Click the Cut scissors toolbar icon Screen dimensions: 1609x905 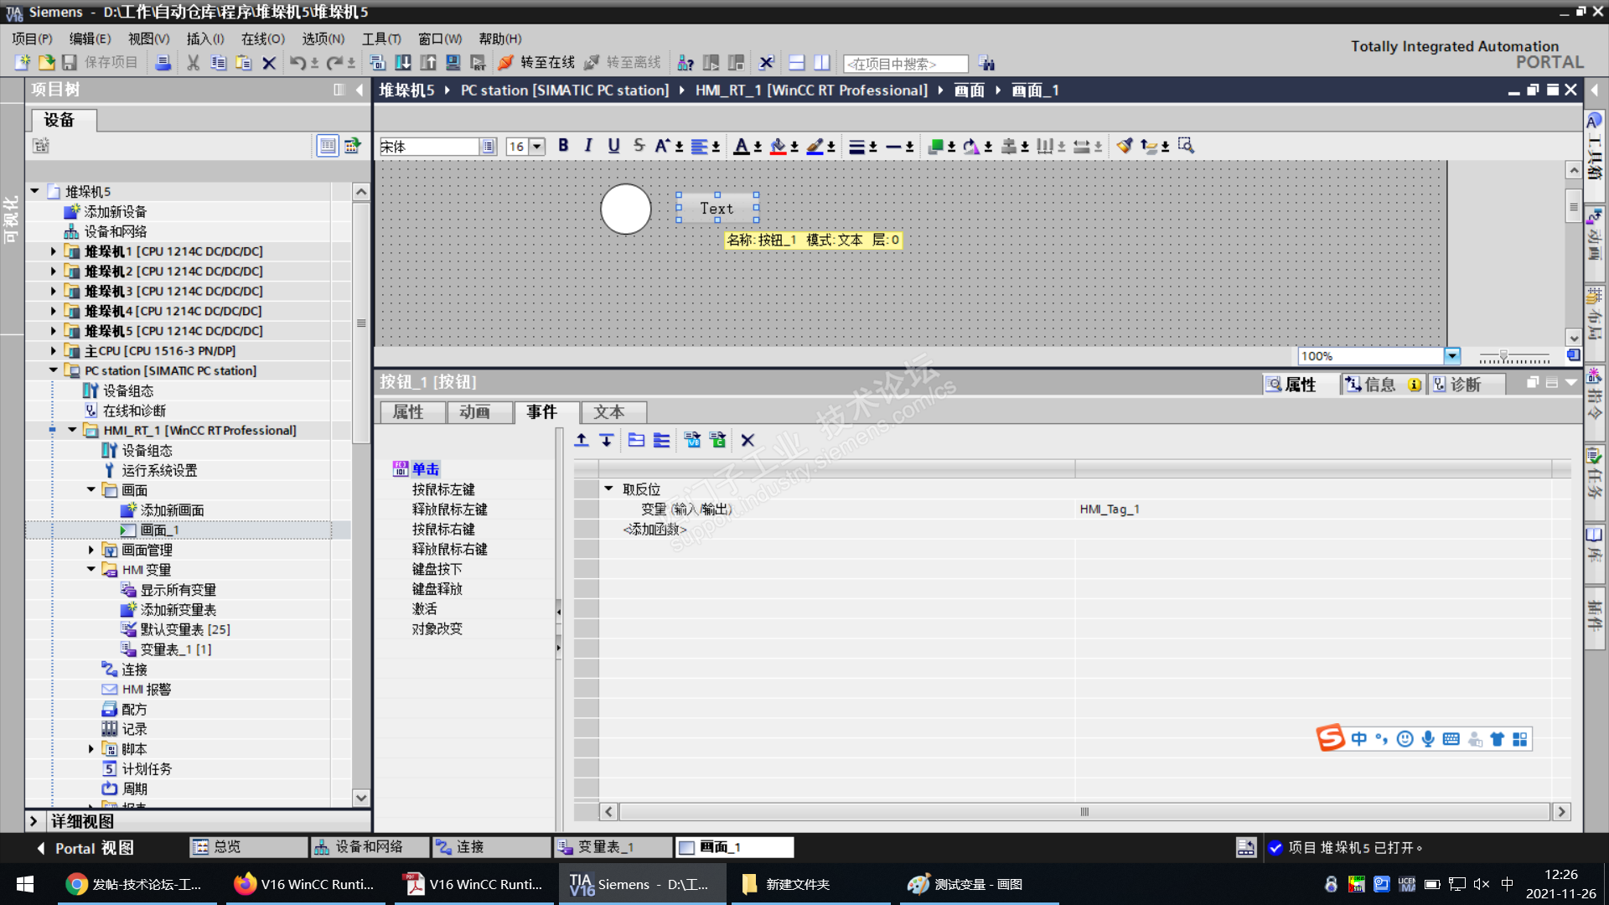(x=193, y=63)
